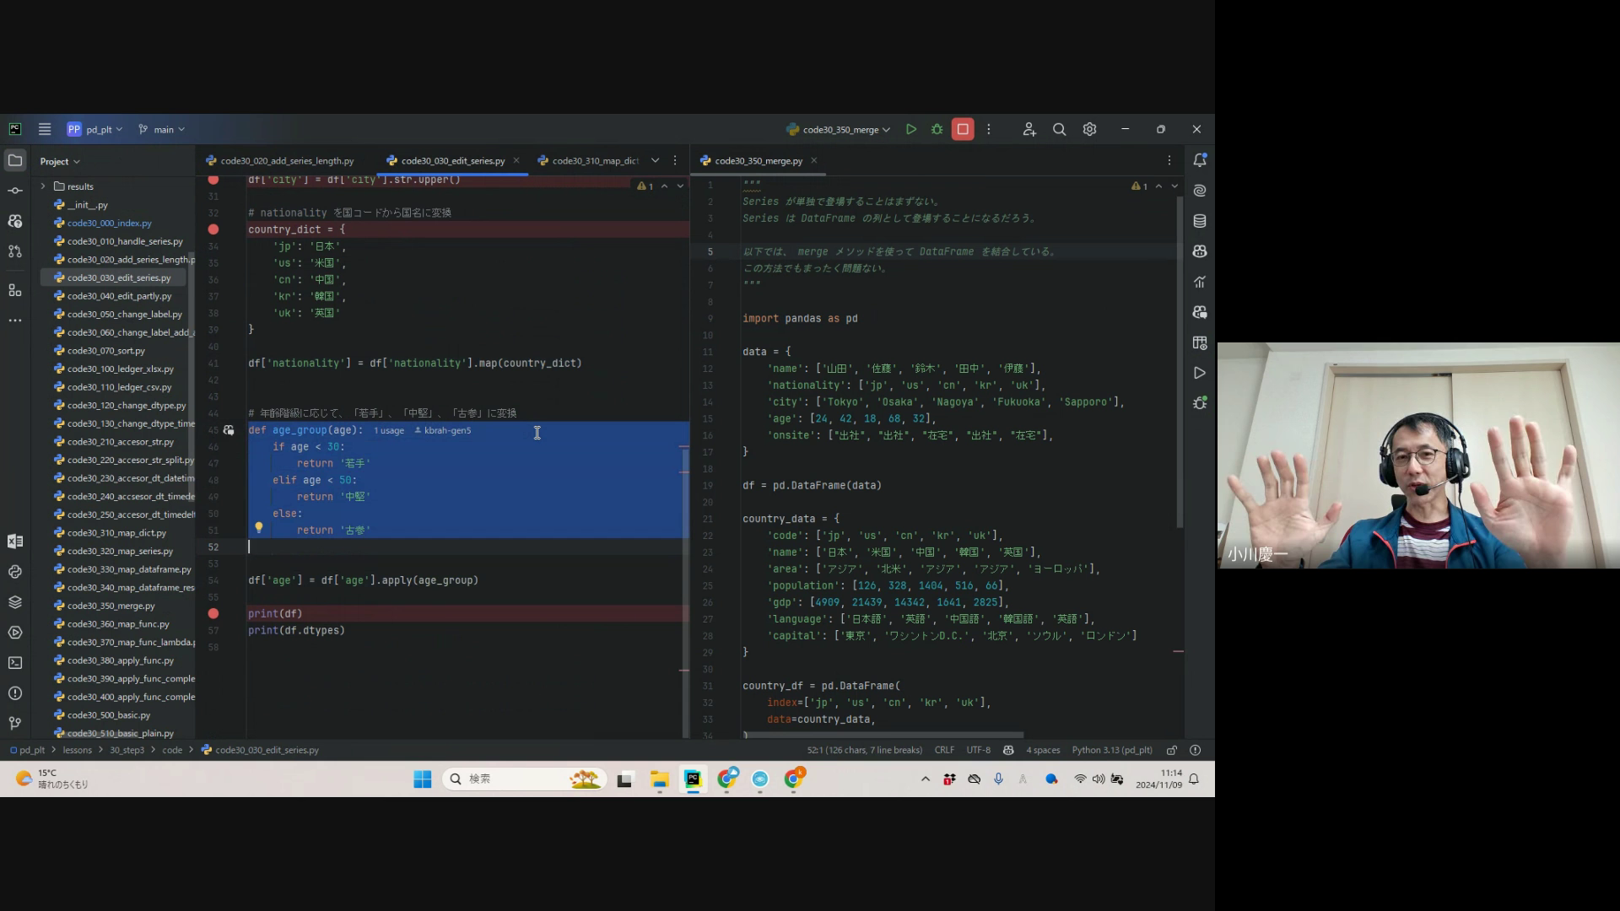Open IDE settings gear icon
This screenshot has width=1620, height=911.
click(1089, 129)
